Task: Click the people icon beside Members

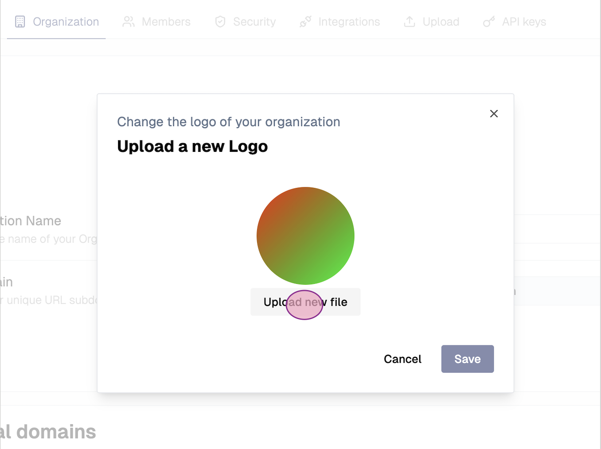Action: click(129, 22)
